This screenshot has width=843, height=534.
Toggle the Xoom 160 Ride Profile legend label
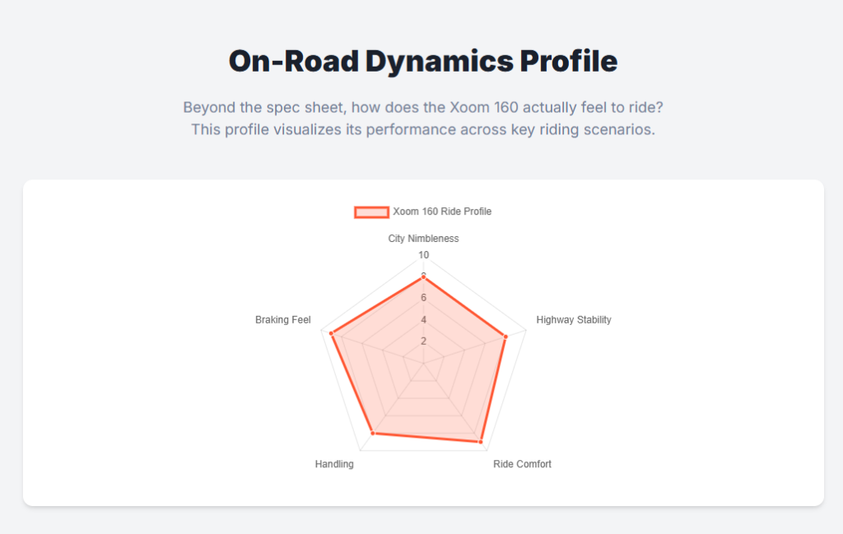tap(442, 211)
